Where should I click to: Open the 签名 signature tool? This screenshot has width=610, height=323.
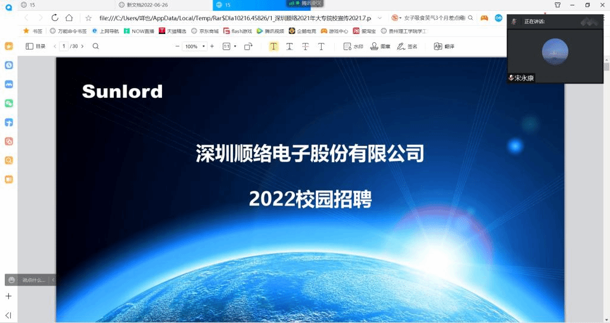[407, 46]
